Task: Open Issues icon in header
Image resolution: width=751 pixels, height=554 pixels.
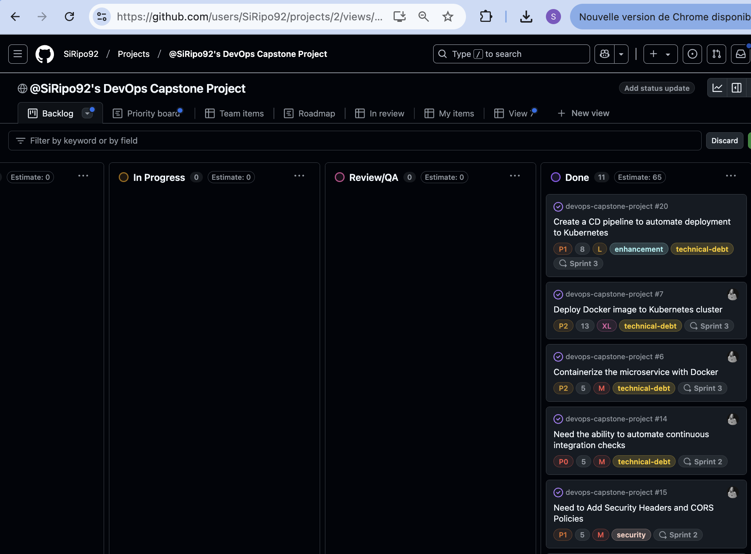Action: [x=692, y=54]
